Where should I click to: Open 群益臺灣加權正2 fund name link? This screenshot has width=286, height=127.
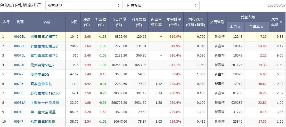(44, 46)
